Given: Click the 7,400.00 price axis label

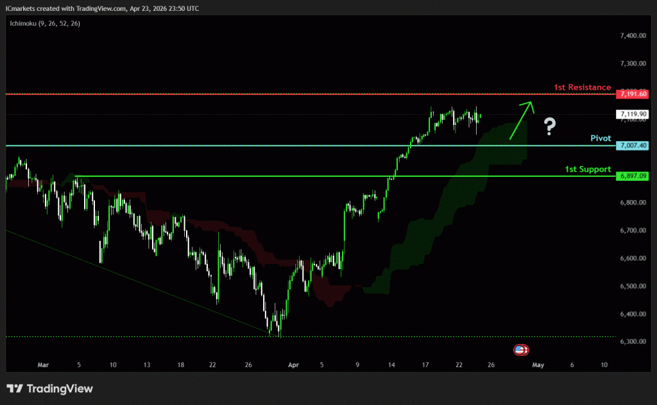Looking at the screenshot, I should [633, 36].
